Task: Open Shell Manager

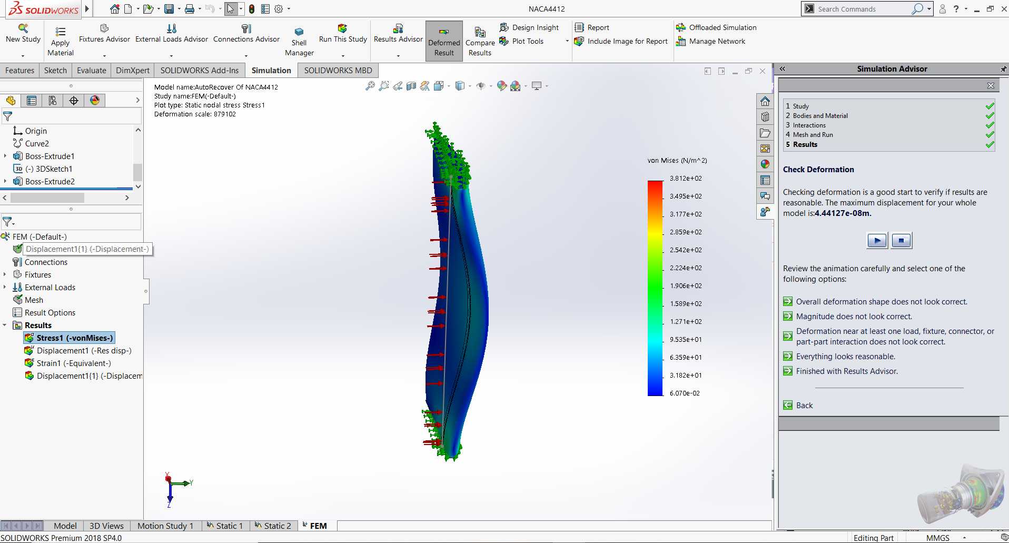Action: tap(299, 41)
